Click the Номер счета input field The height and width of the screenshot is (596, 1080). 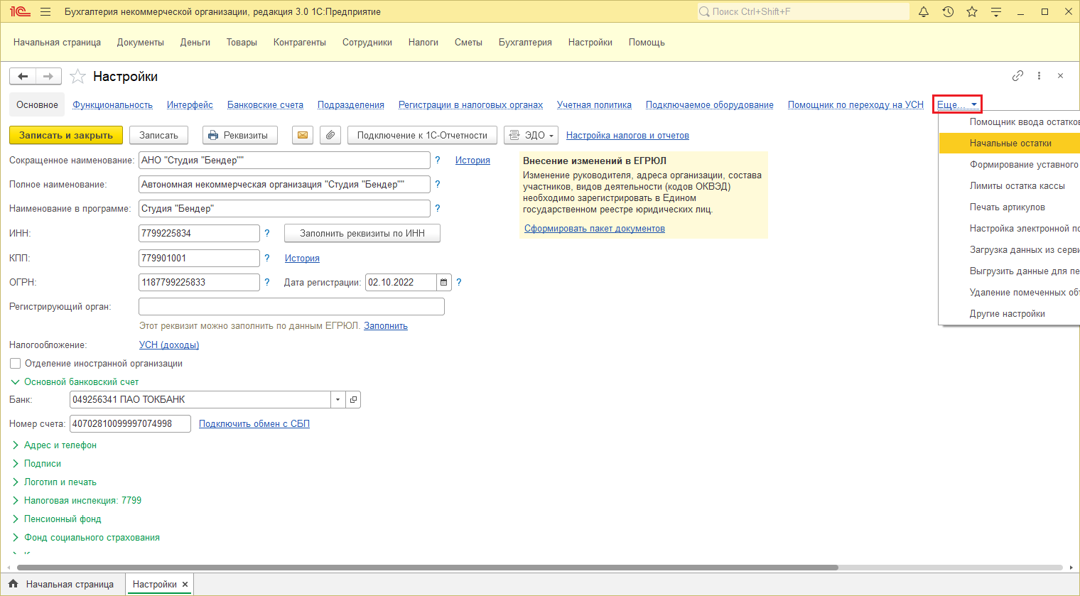coord(131,423)
